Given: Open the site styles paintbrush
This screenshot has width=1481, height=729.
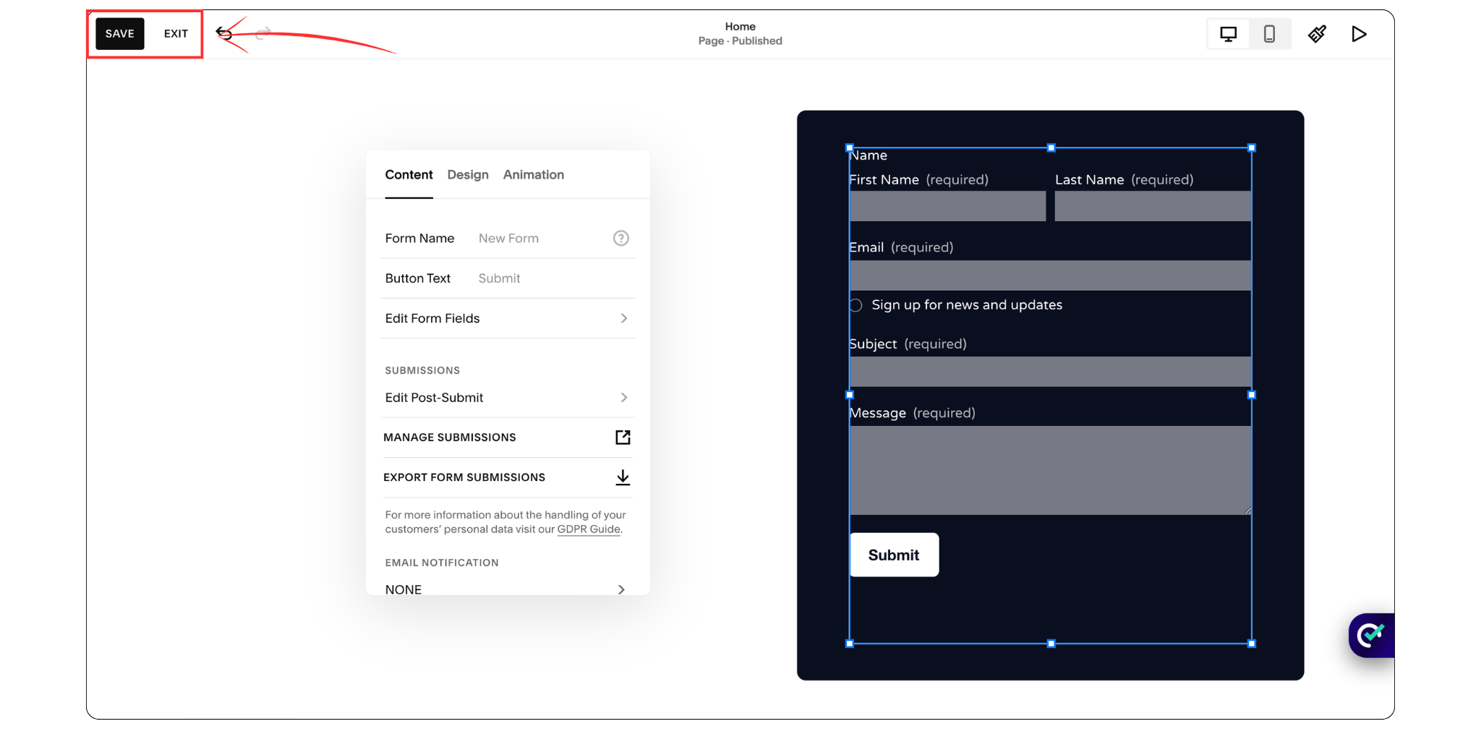Looking at the screenshot, I should click(x=1317, y=34).
